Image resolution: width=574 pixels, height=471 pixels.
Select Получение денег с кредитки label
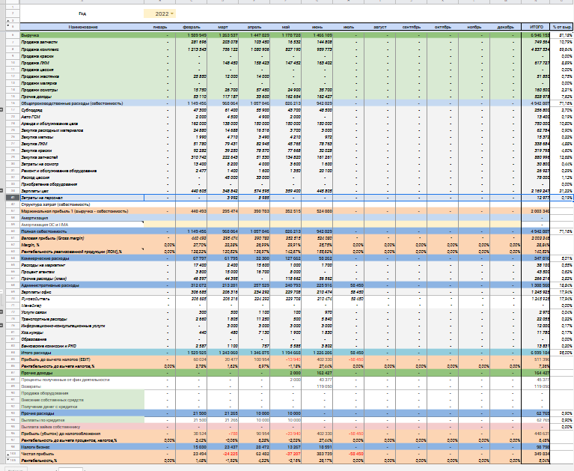[82, 407]
